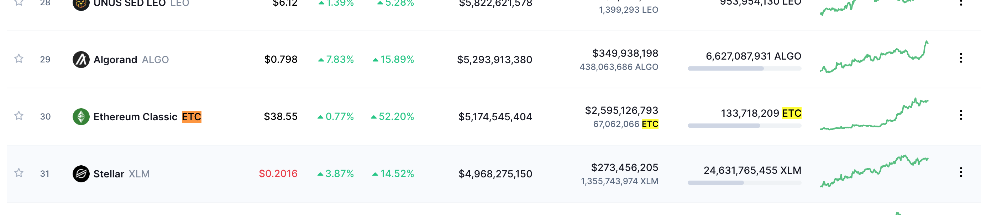Click the UNUS SED LEO coin logo

click(x=81, y=4)
